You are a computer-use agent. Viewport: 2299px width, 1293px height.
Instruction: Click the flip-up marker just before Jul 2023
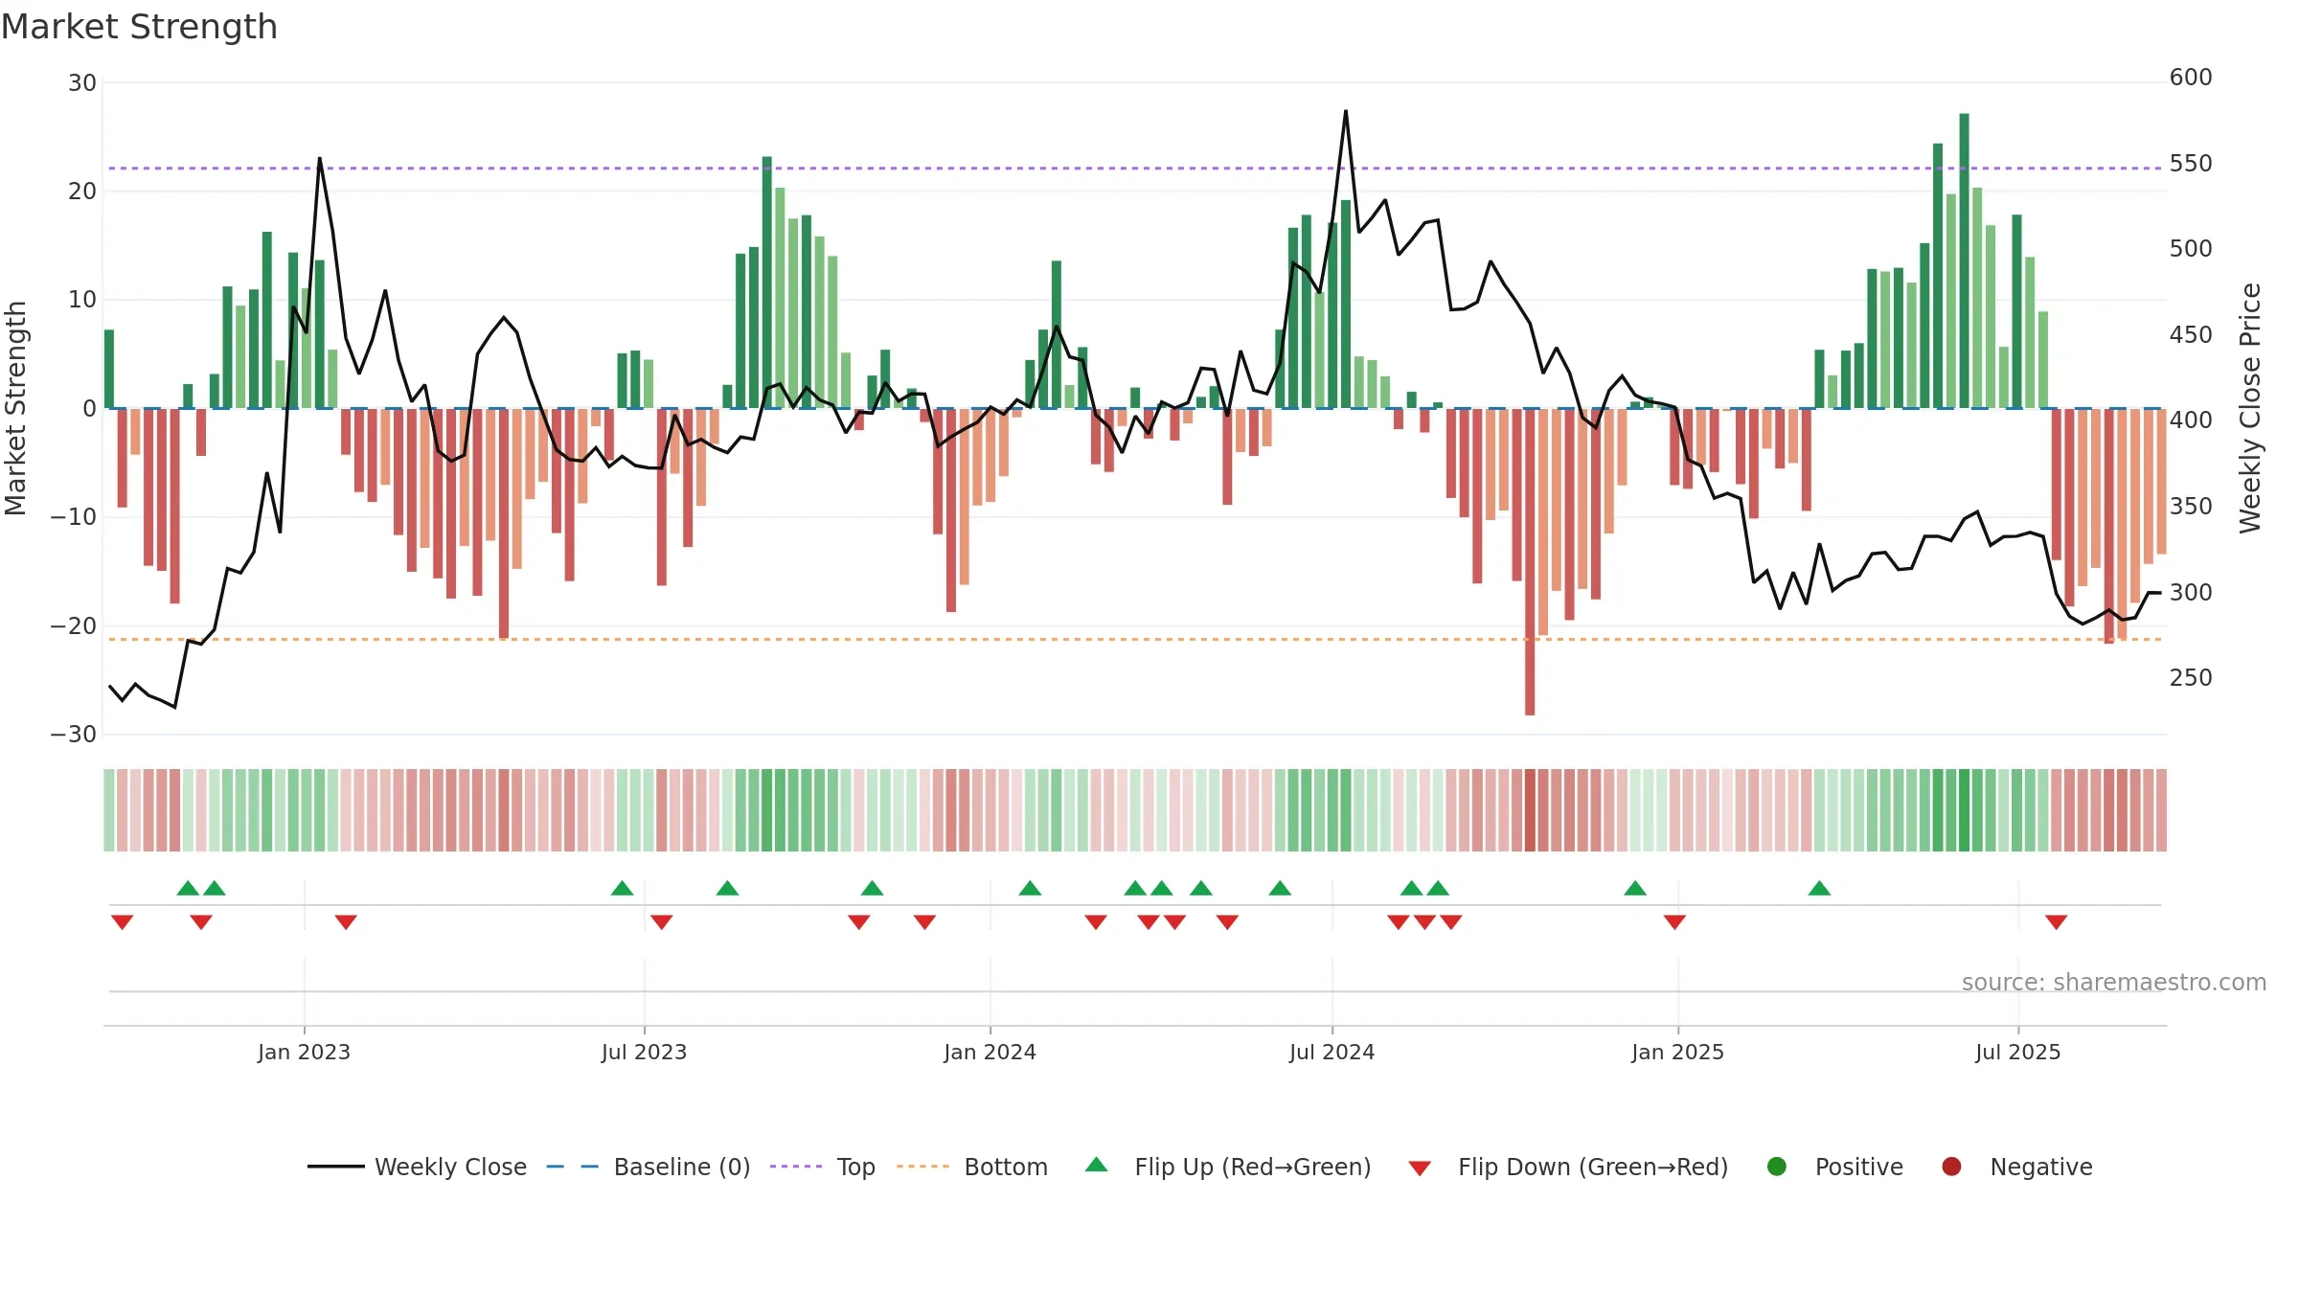[623, 888]
